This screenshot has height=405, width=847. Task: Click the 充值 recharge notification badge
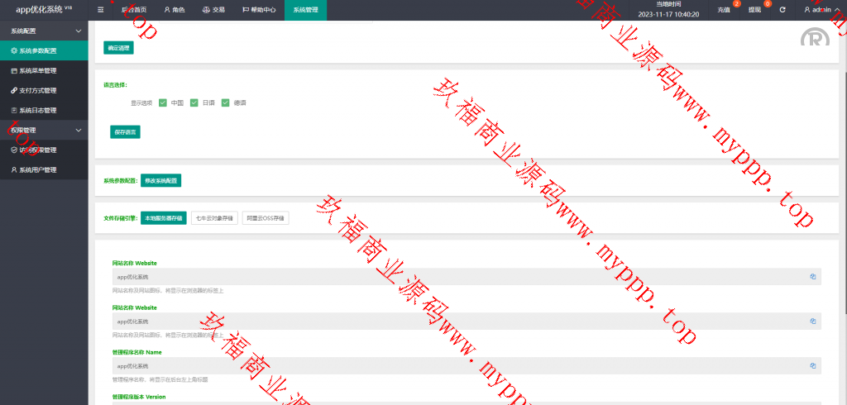736,4
